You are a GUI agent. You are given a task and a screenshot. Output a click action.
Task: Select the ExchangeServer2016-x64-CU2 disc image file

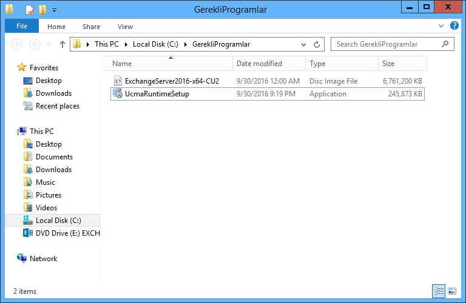[268, 81]
